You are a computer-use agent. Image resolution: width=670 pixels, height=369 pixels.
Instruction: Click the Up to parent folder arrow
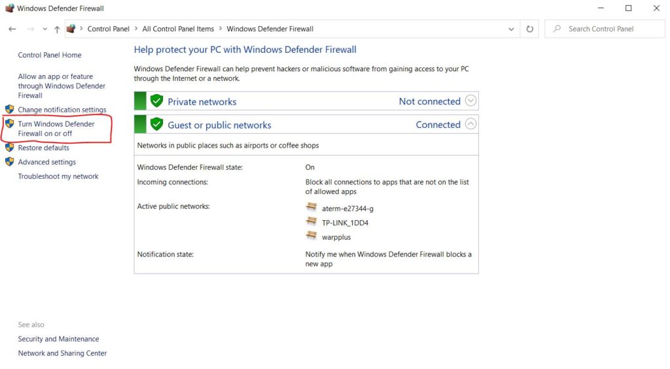tap(57, 29)
